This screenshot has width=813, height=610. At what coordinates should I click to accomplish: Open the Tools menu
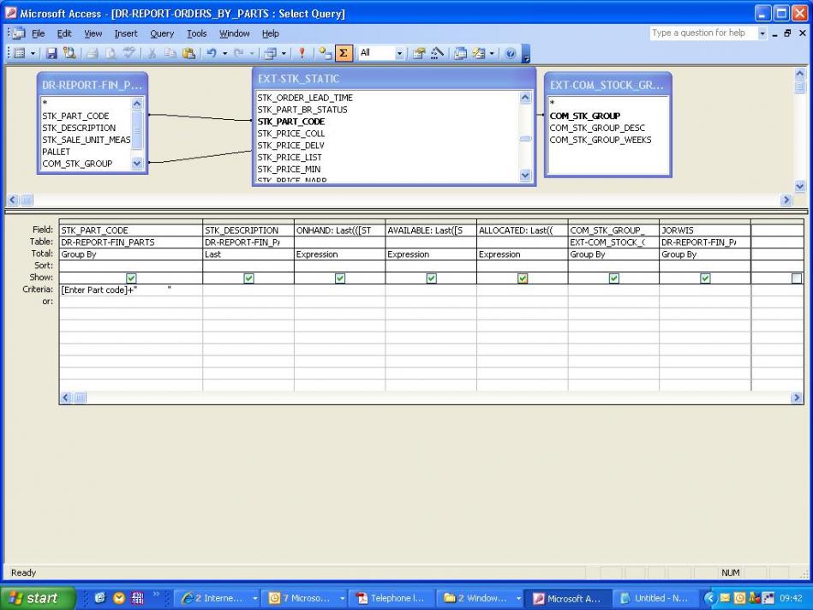(197, 33)
